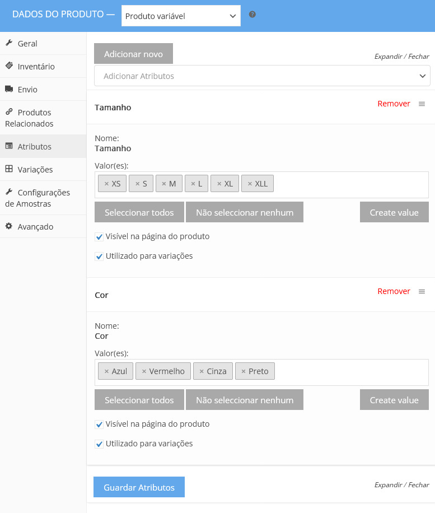Remove the Azul color value tag

point(106,371)
